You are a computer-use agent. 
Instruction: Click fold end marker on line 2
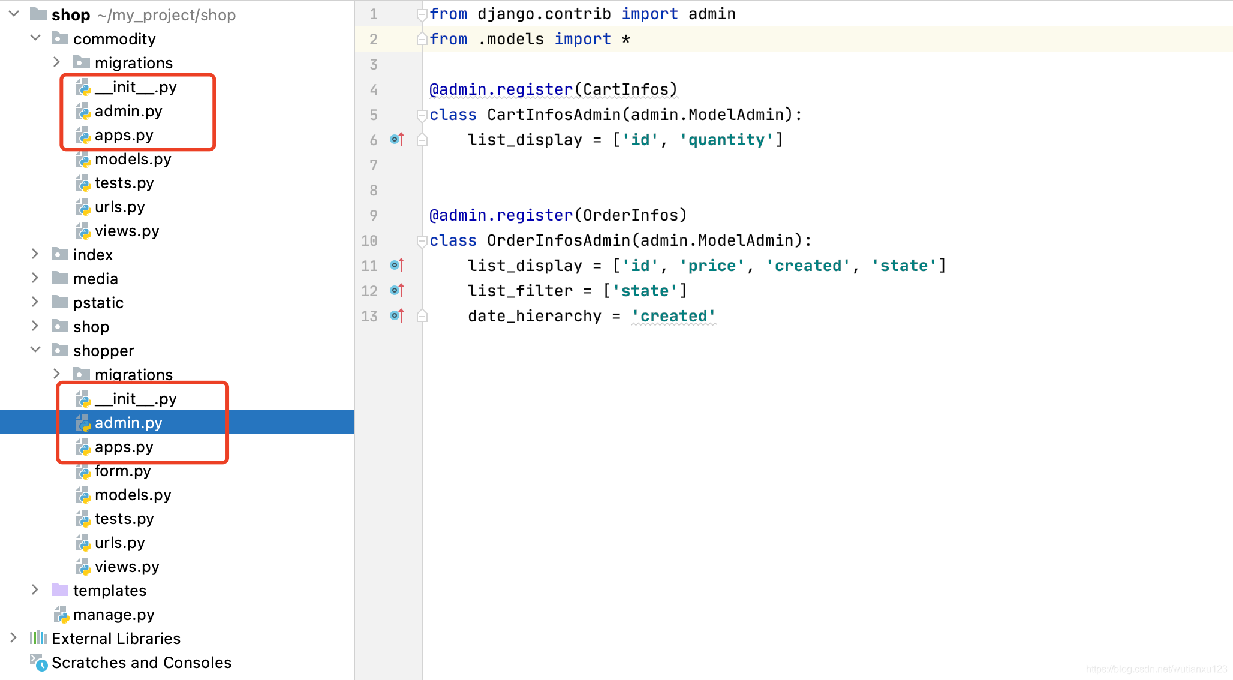pyautogui.click(x=422, y=39)
